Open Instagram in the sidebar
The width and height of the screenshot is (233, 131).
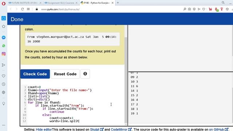(4, 54)
